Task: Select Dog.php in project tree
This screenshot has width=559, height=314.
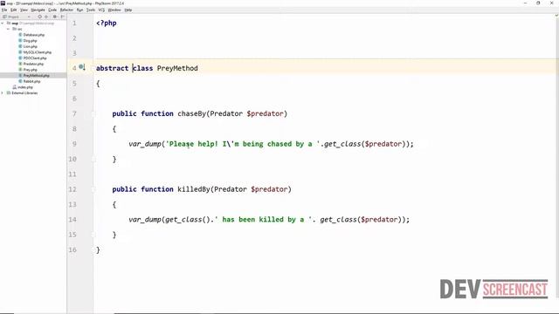Action: (x=30, y=41)
